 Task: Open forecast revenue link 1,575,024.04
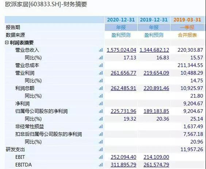121,50
